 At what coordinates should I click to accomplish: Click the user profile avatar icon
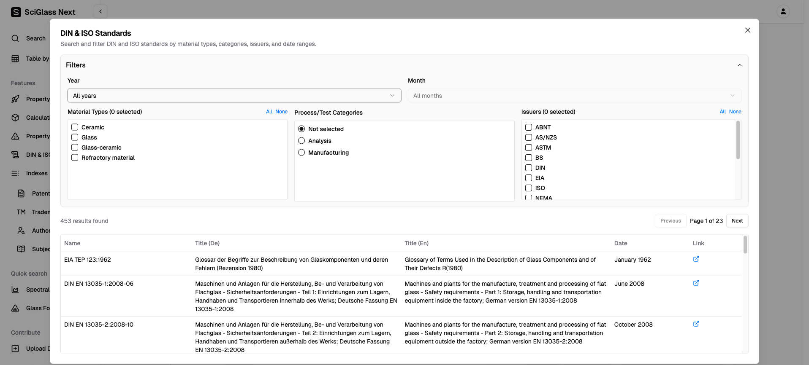point(783,11)
